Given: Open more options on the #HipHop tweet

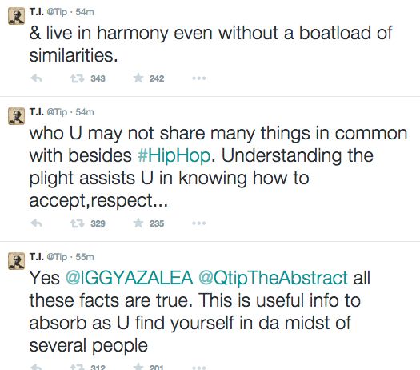Looking at the screenshot, I should click(x=199, y=223).
